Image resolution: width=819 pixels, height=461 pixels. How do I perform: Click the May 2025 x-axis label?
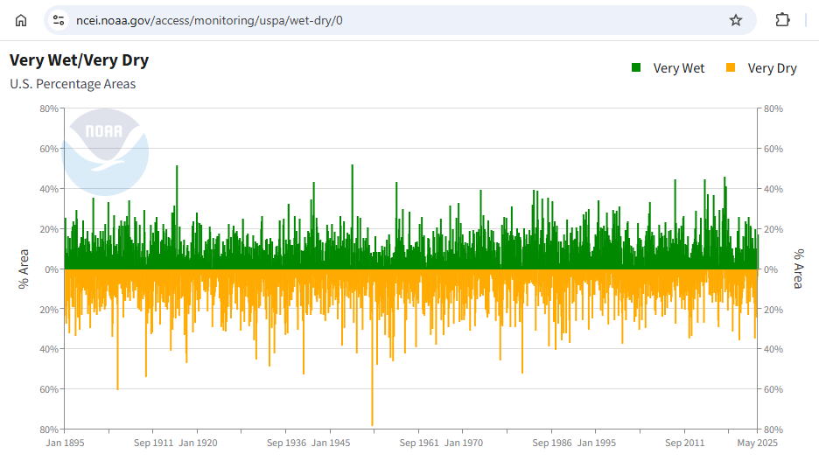coord(757,444)
